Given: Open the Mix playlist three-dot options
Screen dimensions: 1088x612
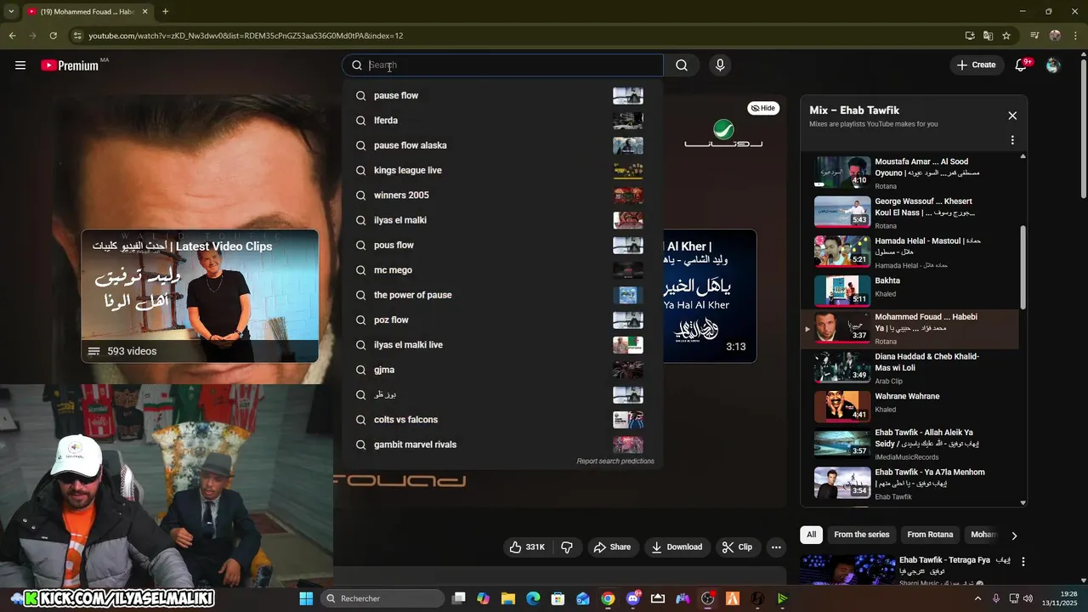Looking at the screenshot, I should 1012,140.
